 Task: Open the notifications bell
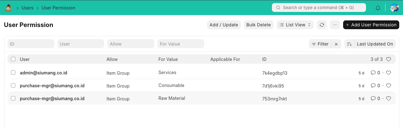pos(378,8)
